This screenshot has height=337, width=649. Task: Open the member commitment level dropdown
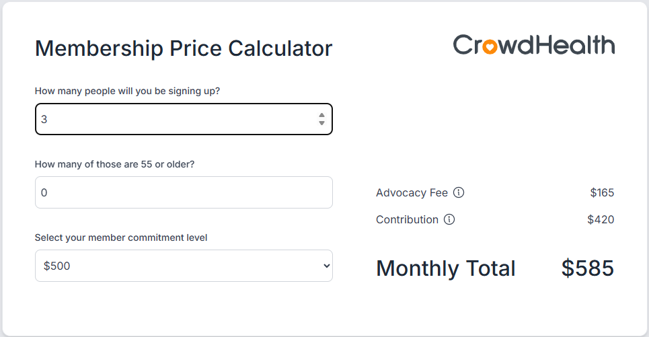[x=184, y=266]
